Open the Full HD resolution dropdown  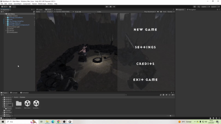click(x=65, y=12)
